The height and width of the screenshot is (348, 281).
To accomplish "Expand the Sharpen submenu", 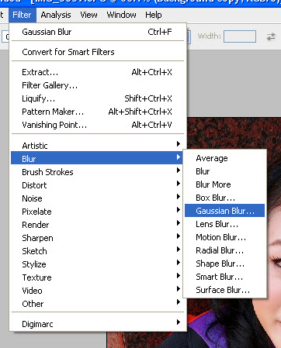I will pyautogui.click(x=98, y=238).
